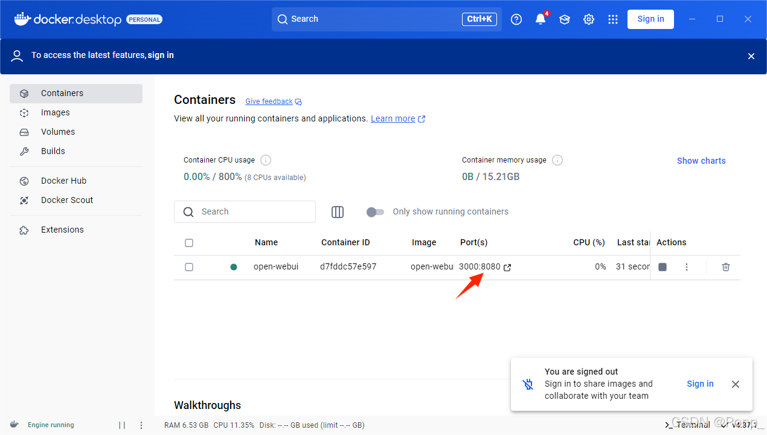The image size is (767, 435).
Task: Click the PERSONAL plan badge
Action: (x=144, y=19)
